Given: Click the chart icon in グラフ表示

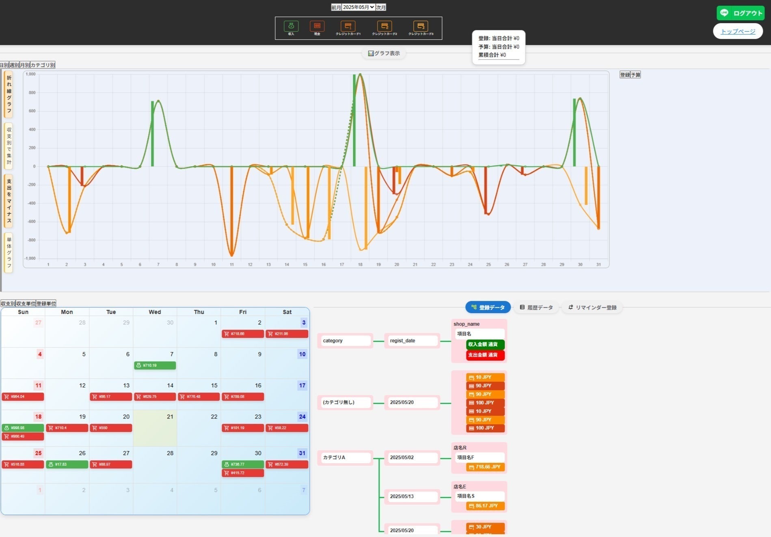Looking at the screenshot, I should [x=371, y=54].
